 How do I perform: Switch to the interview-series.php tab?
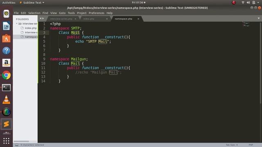(x=61, y=19)
